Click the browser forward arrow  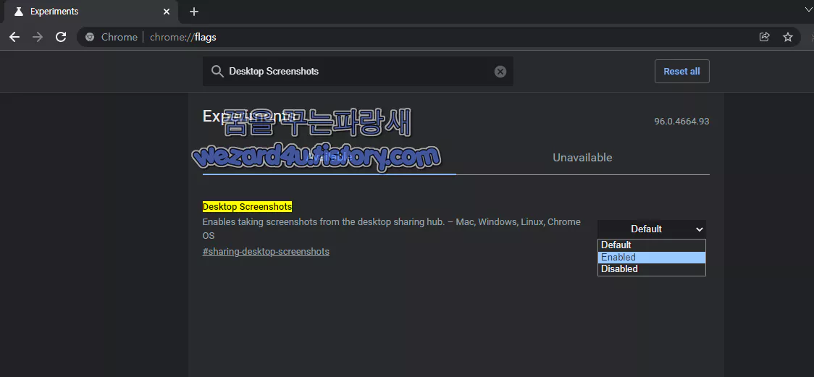click(x=38, y=37)
